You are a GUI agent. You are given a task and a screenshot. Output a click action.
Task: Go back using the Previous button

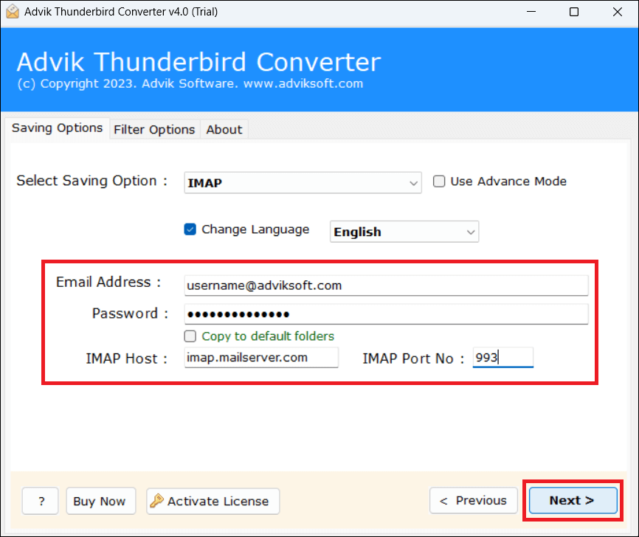[x=473, y=500]
